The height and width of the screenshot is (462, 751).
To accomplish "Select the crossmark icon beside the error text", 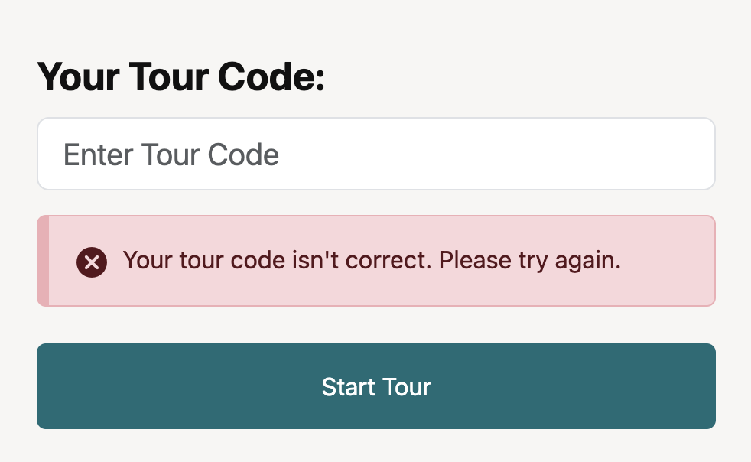I will click(x=91, y=261).
